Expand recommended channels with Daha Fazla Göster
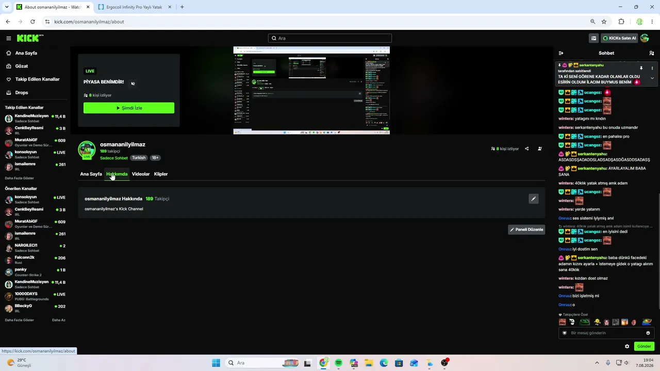Viewport: 660px width, 371px height. [x=20, y=320]
